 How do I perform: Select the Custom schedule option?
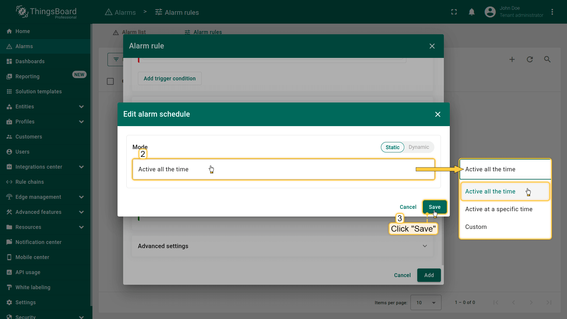pyautogui.click(x=476, y=227)
